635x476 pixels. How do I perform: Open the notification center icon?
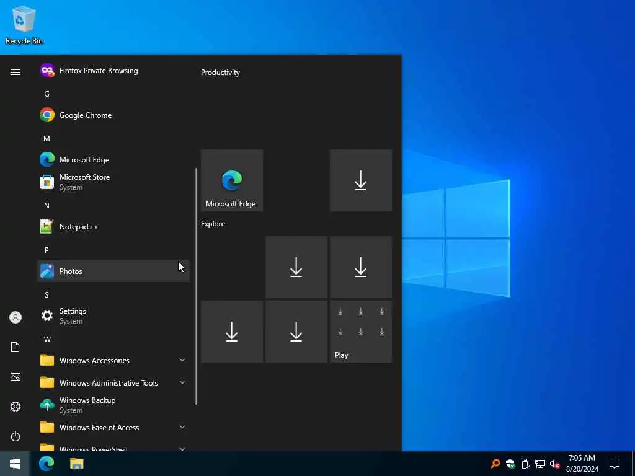click(x=615, y=464)
